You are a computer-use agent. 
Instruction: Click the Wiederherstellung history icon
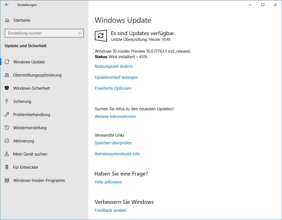tap(7, 128)
